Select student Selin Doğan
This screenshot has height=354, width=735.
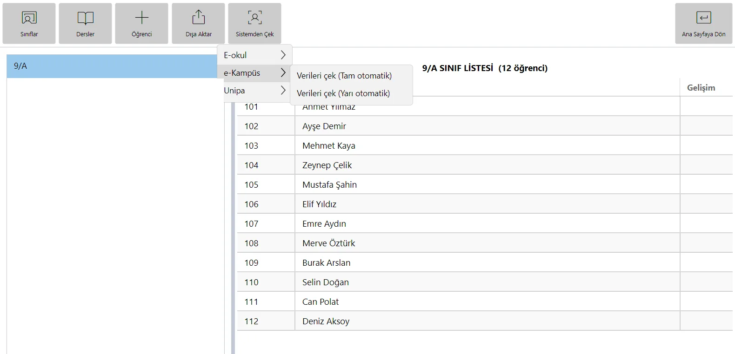coord(326,282)
